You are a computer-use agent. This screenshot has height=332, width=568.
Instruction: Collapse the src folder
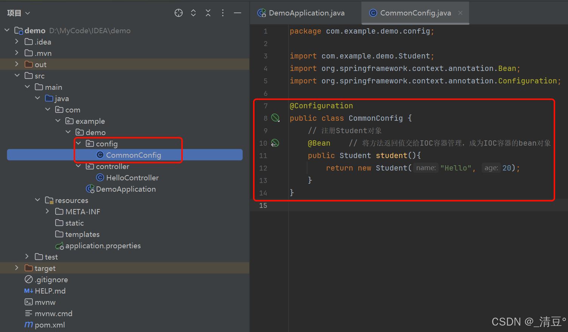pos(17,75)
